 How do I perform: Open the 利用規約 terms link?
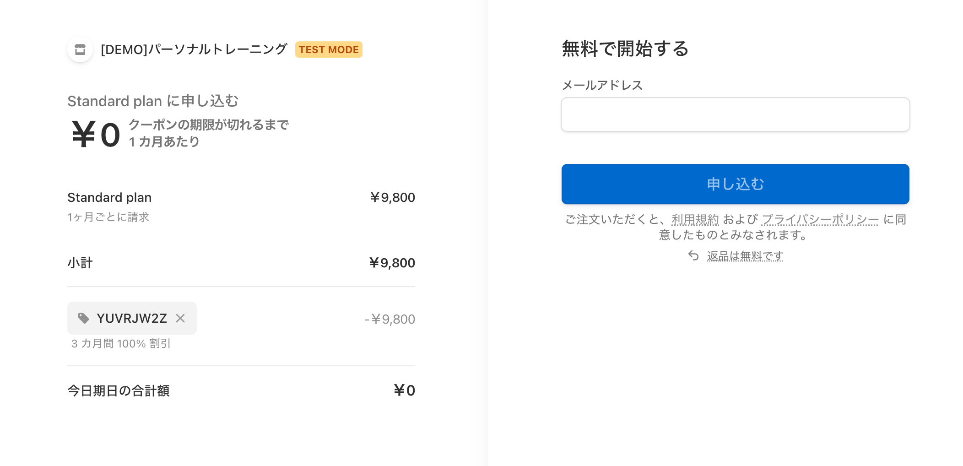(695, 219)
